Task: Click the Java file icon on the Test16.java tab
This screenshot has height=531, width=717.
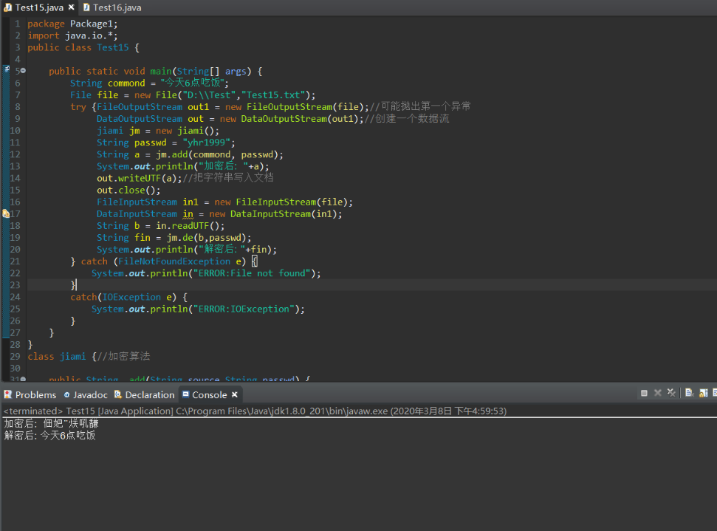Action: coord(86,7)
